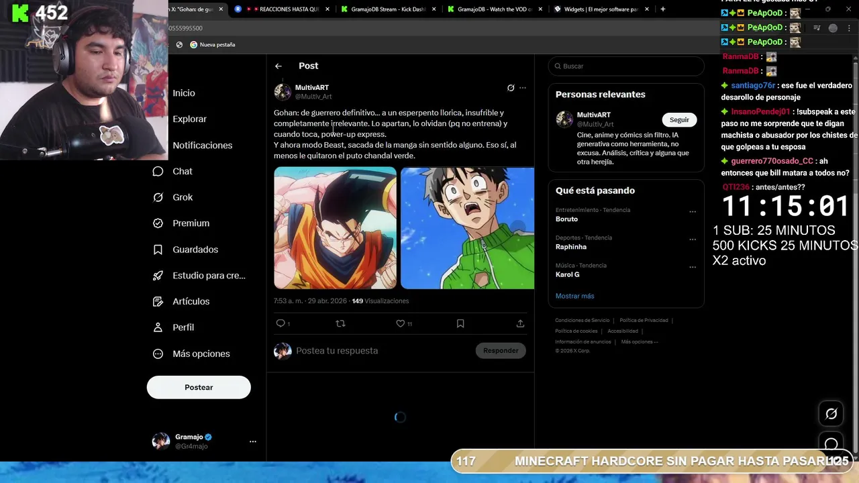Go to Explorar in the sidebar

click(189, 119)
